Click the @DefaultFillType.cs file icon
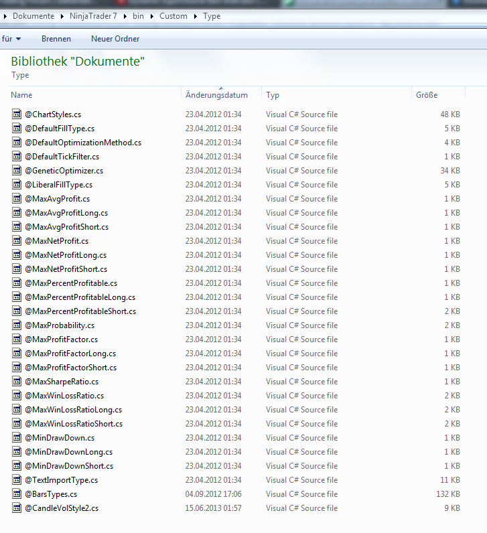487x533 pixels. (x=17, y=128)
